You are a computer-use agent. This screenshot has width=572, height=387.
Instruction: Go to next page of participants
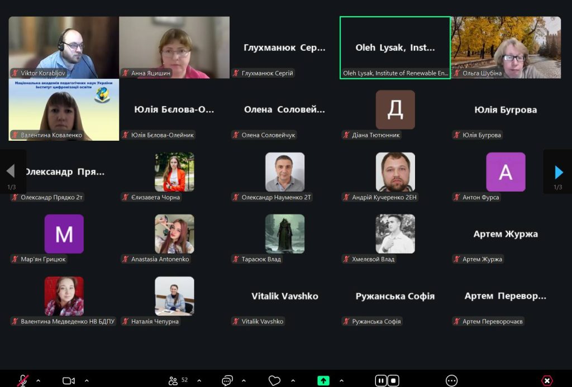[559, 171]
